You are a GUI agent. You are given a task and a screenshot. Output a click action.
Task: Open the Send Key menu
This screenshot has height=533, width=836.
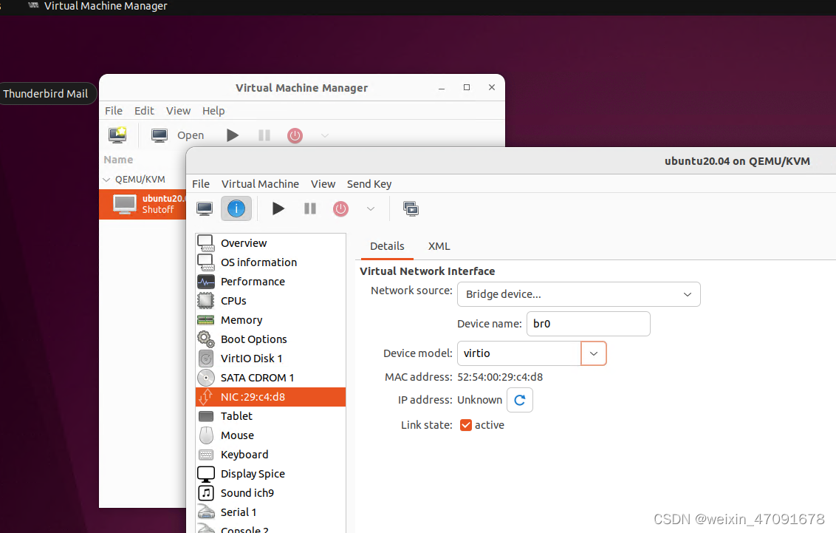369,183
